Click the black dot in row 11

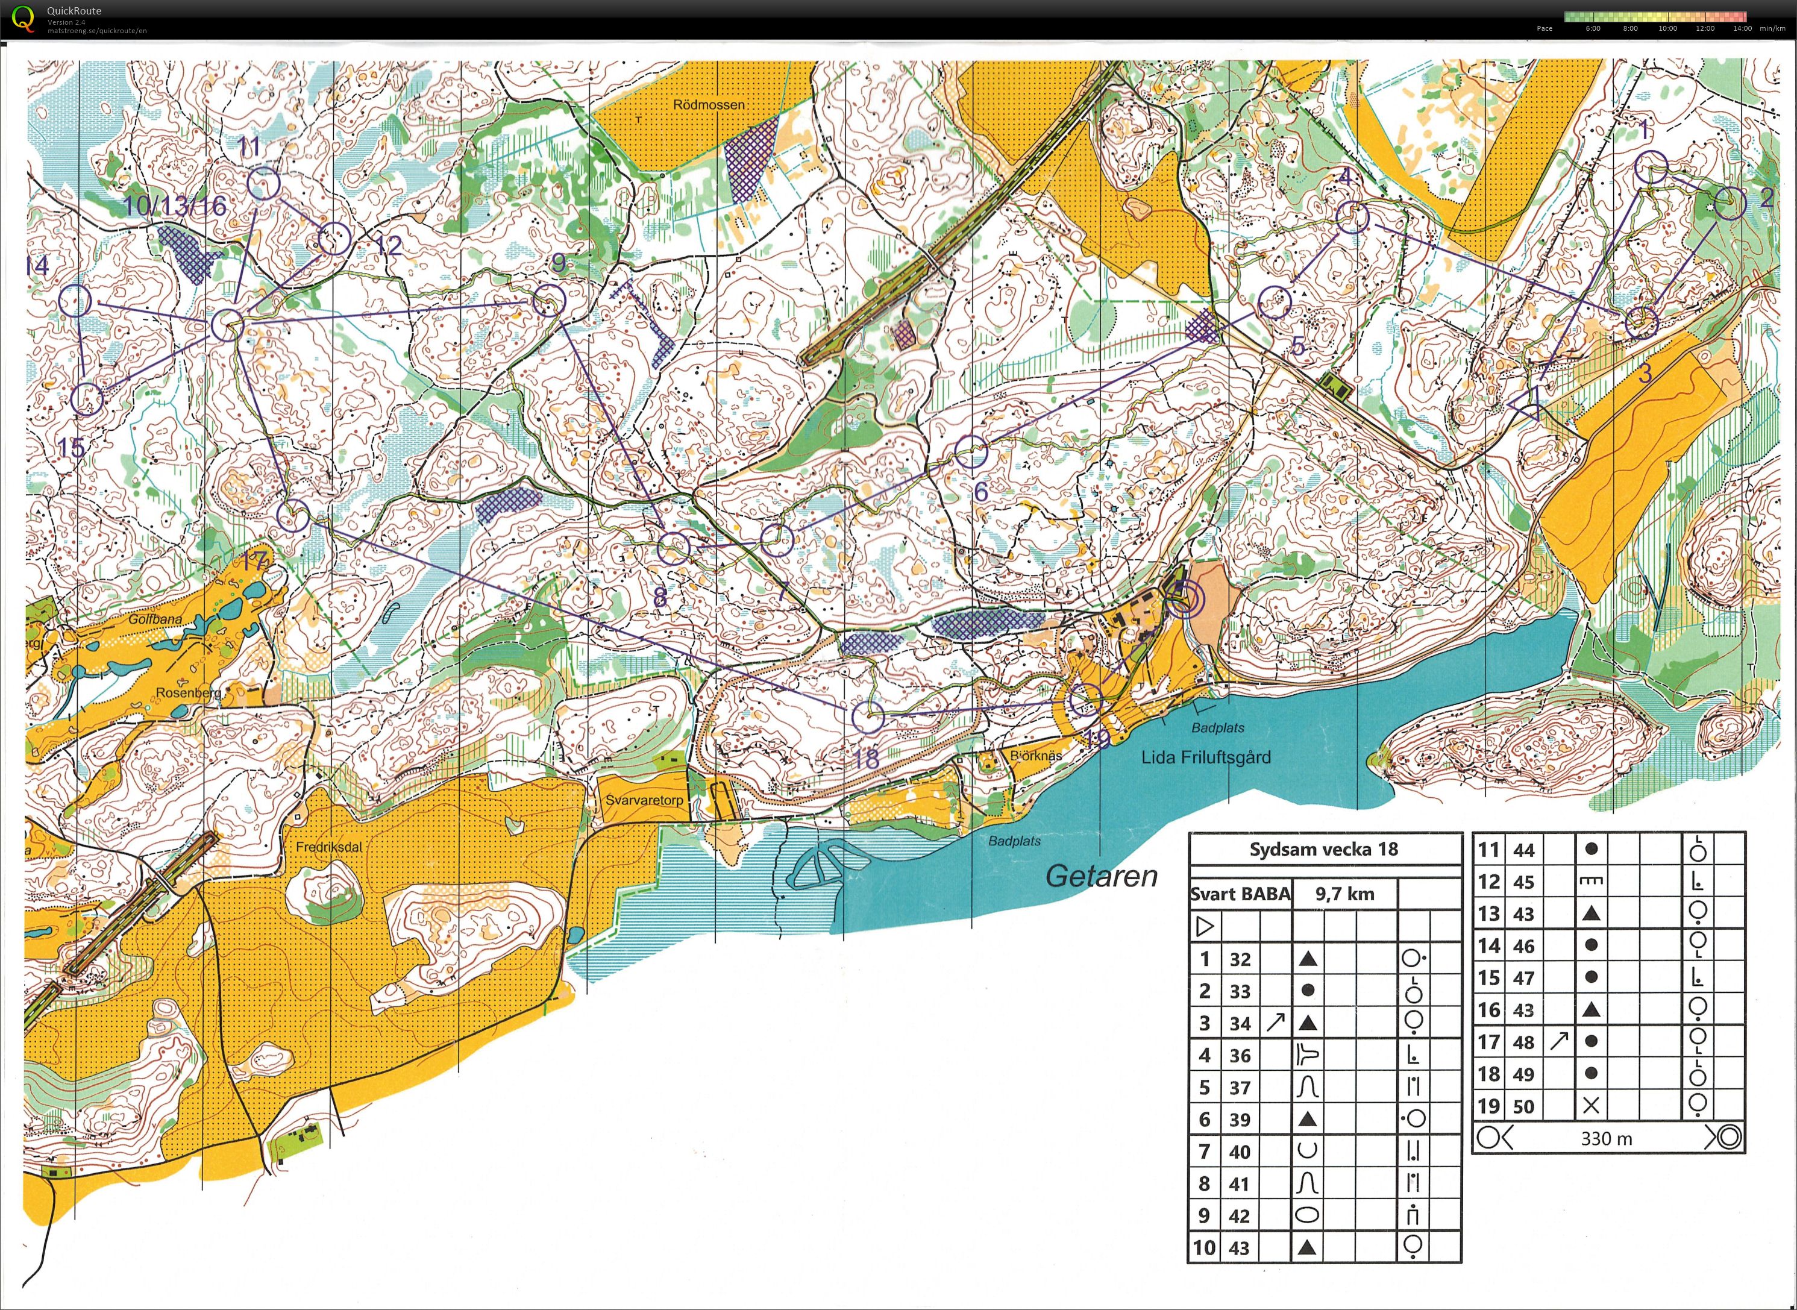click(x=1591, y=849)
